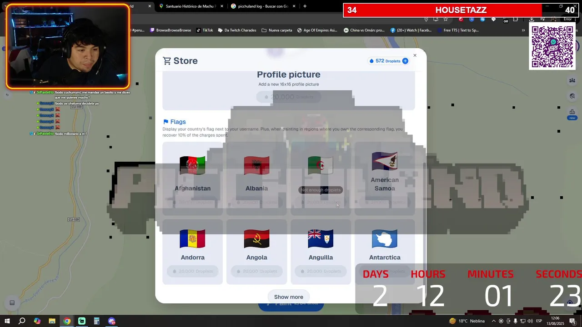Expand flag list with Show more
This screenshot has width=582, height=327.
pyautogui.click(x=289, y=297)
